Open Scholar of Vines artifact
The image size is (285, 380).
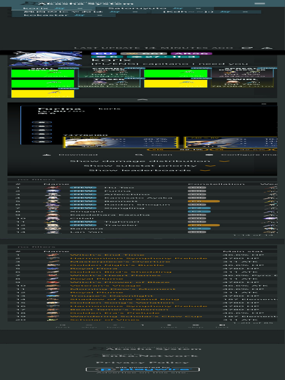105,320
